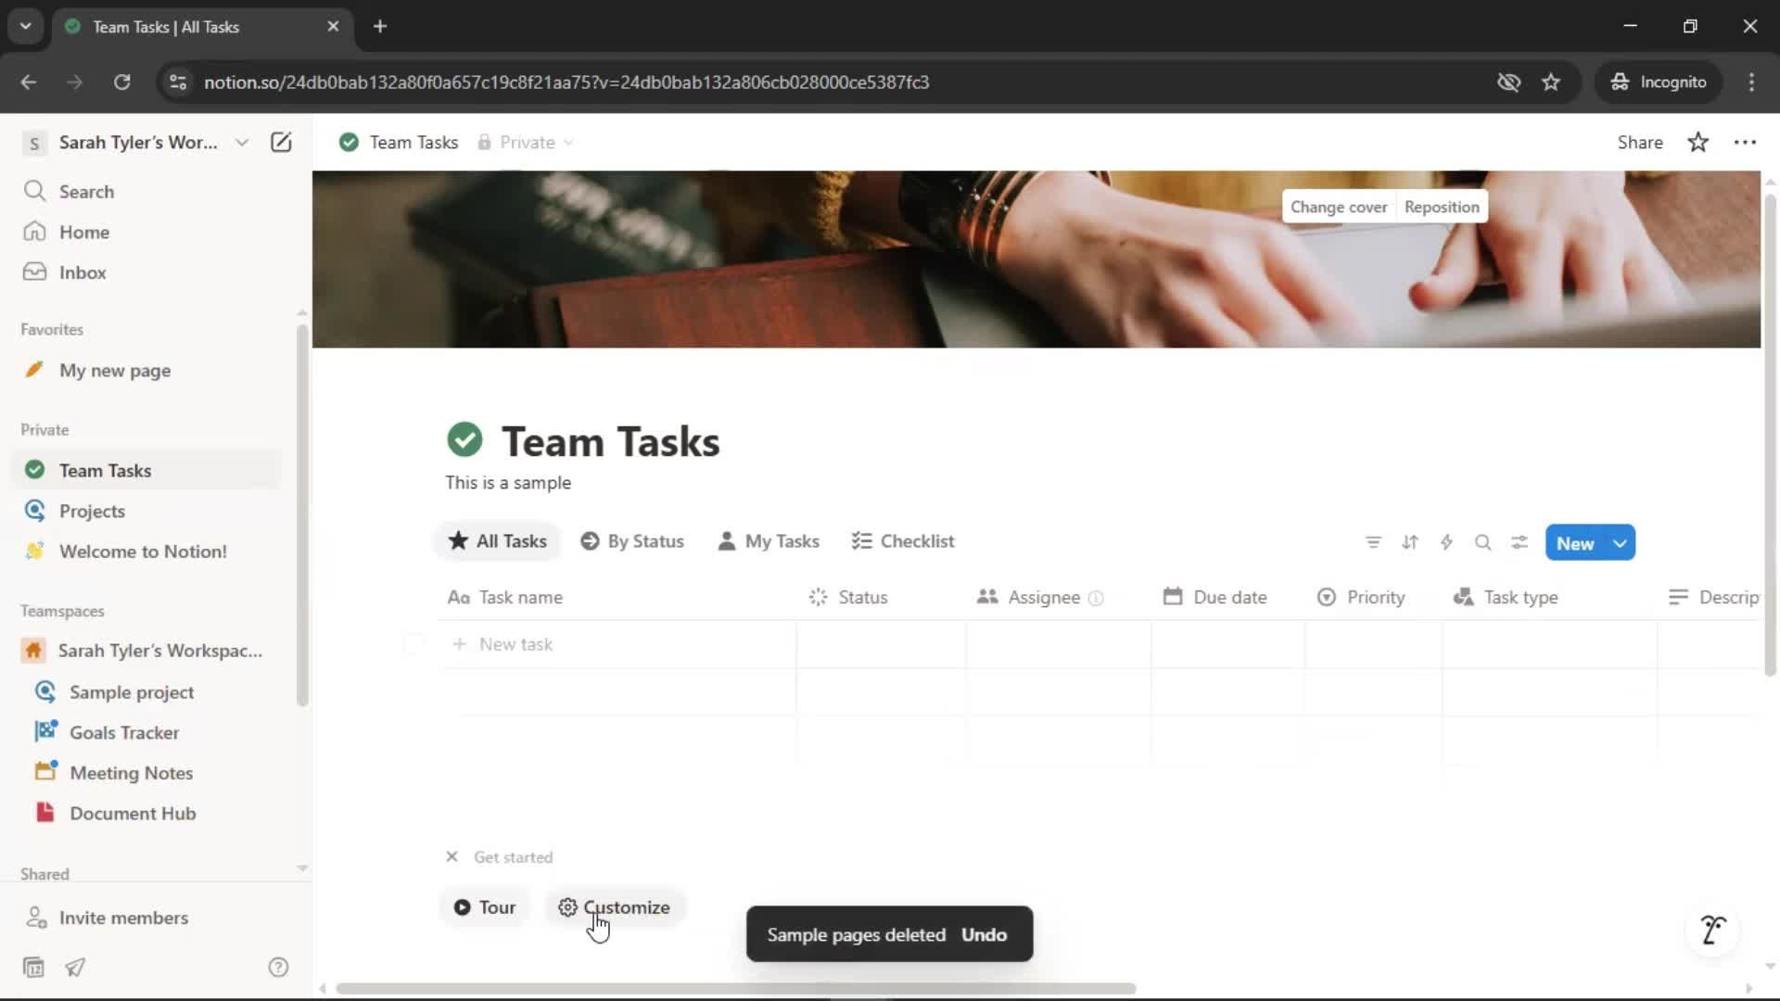This screenshot has height=1001, width=1780.
Task: Click the Customize button
Action: tap(614, 907)
